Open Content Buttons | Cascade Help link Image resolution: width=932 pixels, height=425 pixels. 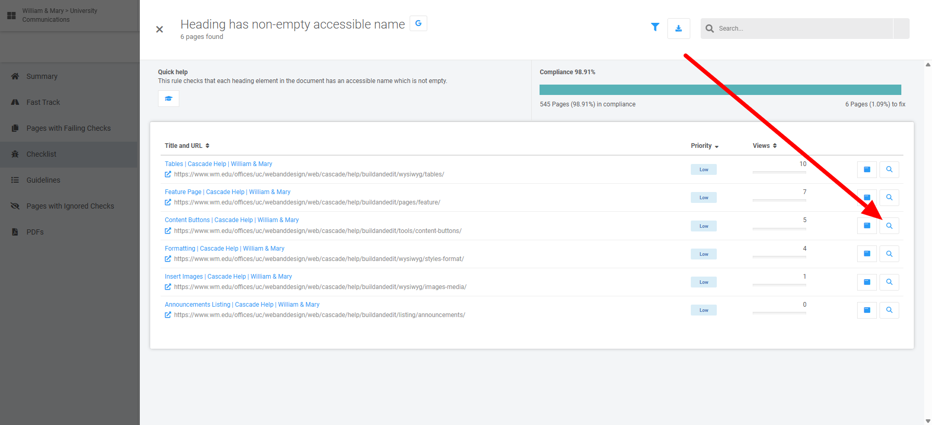click(x=232, y=220)
